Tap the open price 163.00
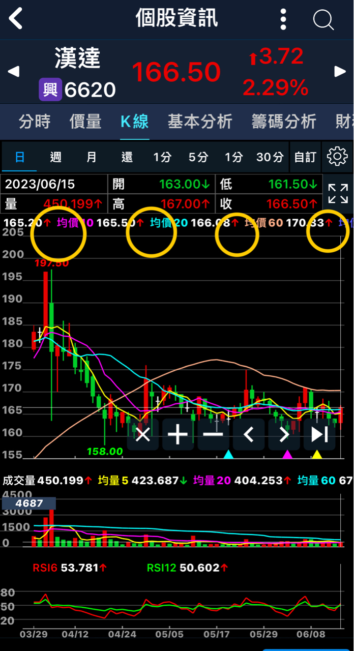Screen dimensions: 354x651 (184, 184)
